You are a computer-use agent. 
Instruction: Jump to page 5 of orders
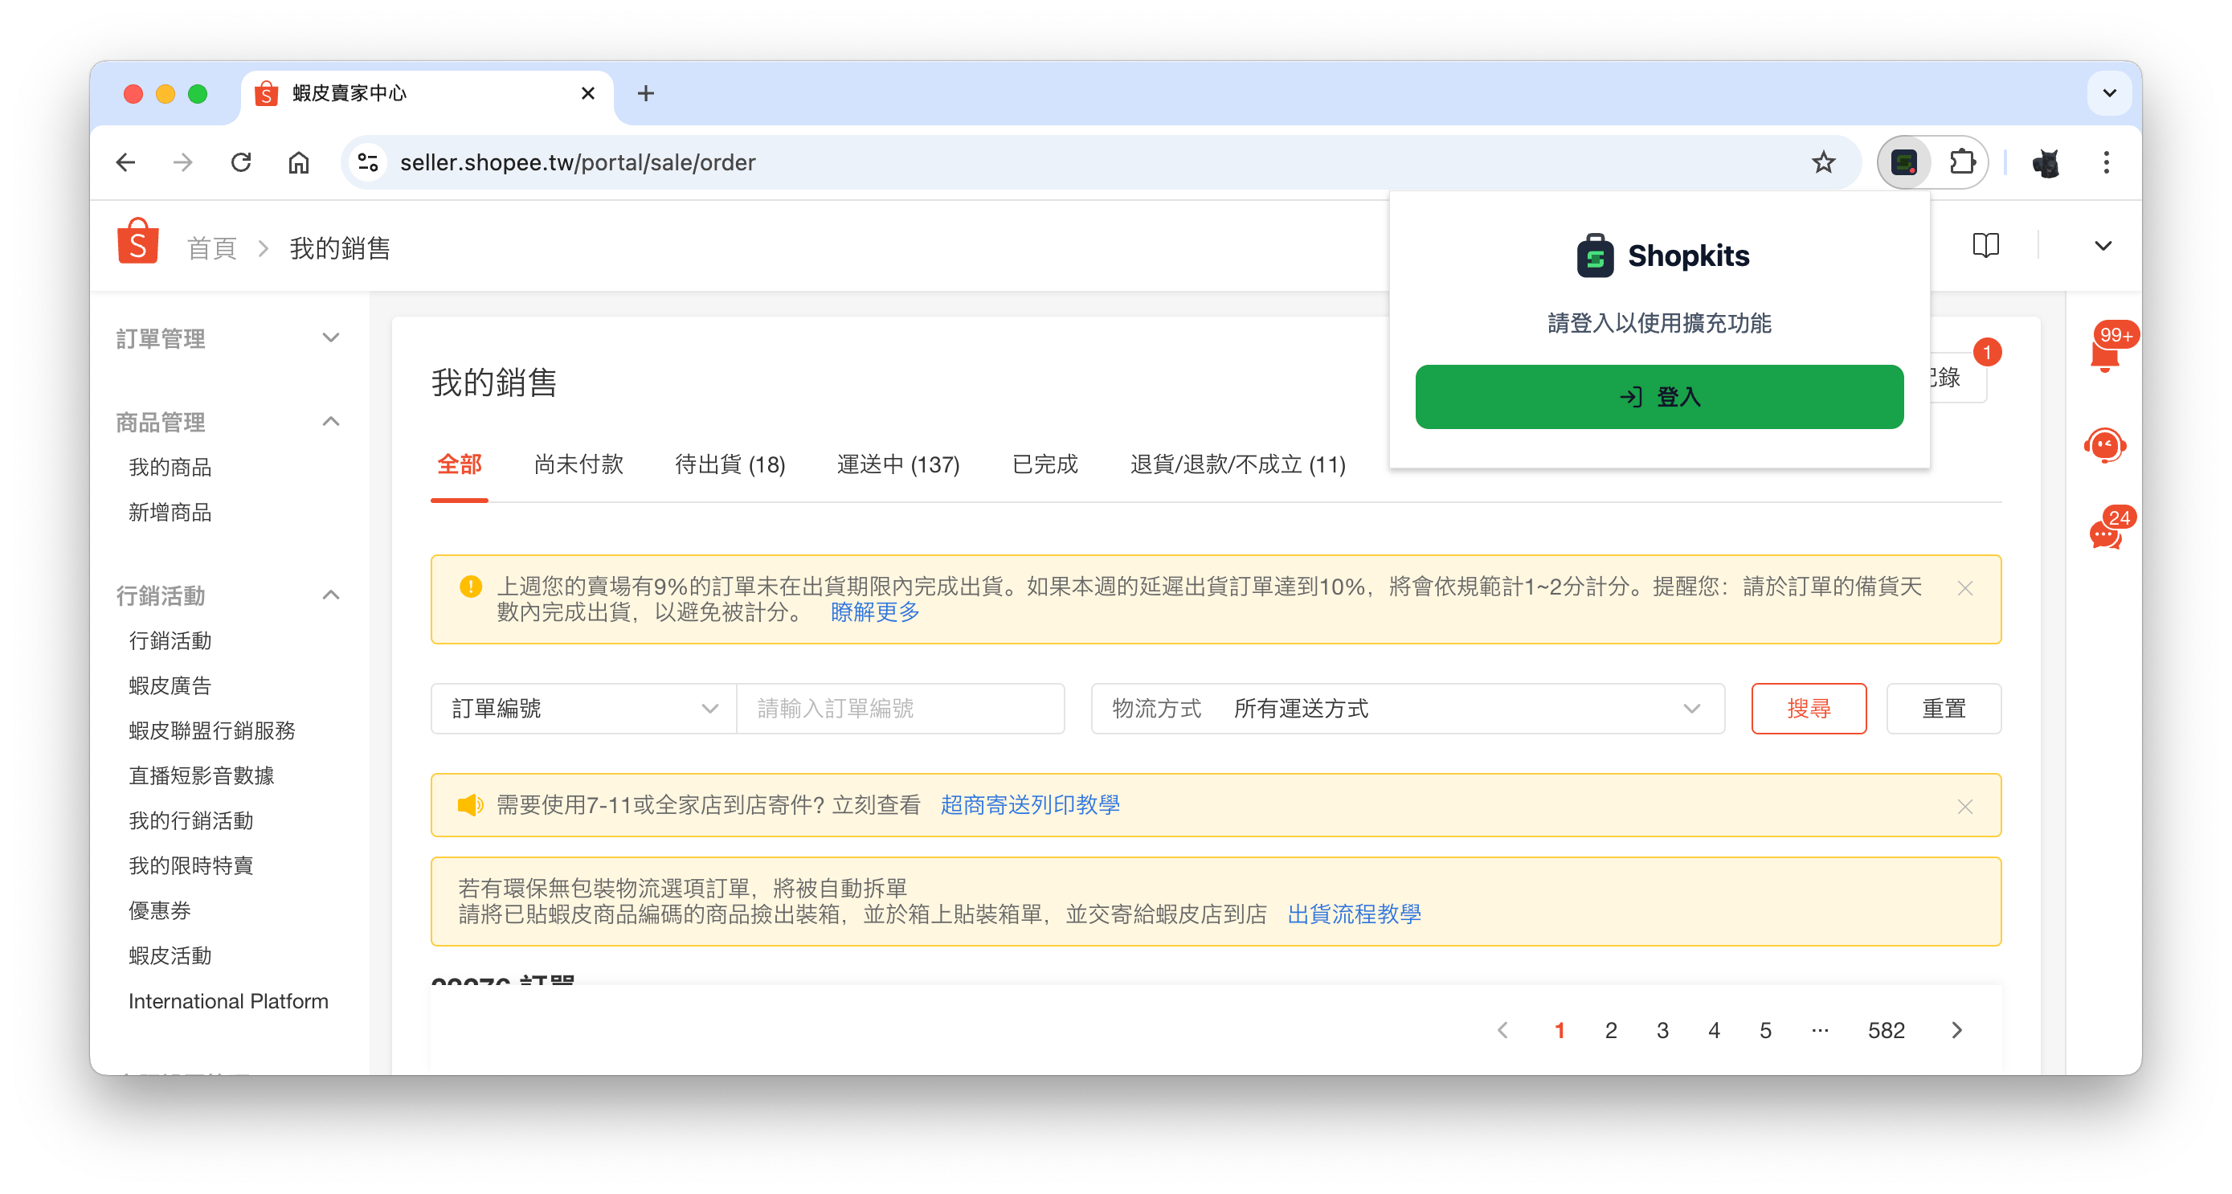click(x=1765, y=1030)
